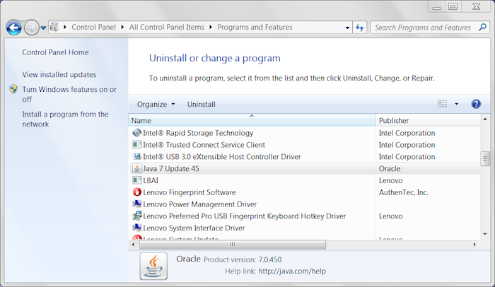Click the vertical scrollbar thumb
The image size is (495, 287).
click(x=485, y=159)
